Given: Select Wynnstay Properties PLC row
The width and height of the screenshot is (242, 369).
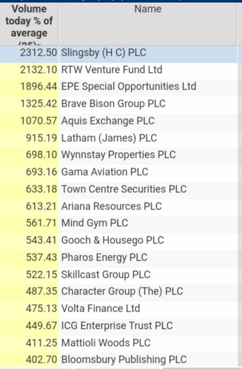Looking at the screenshot, I should [119, 155].
